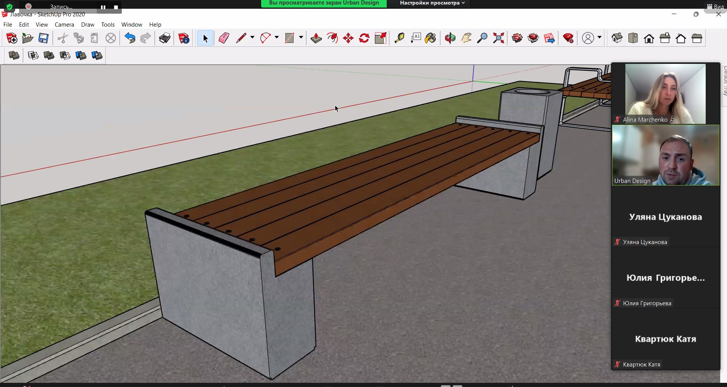Click the Intersect solid tool icon
Image resolution: width=727 pixels, height=387 pixels.
coord(33,56)
